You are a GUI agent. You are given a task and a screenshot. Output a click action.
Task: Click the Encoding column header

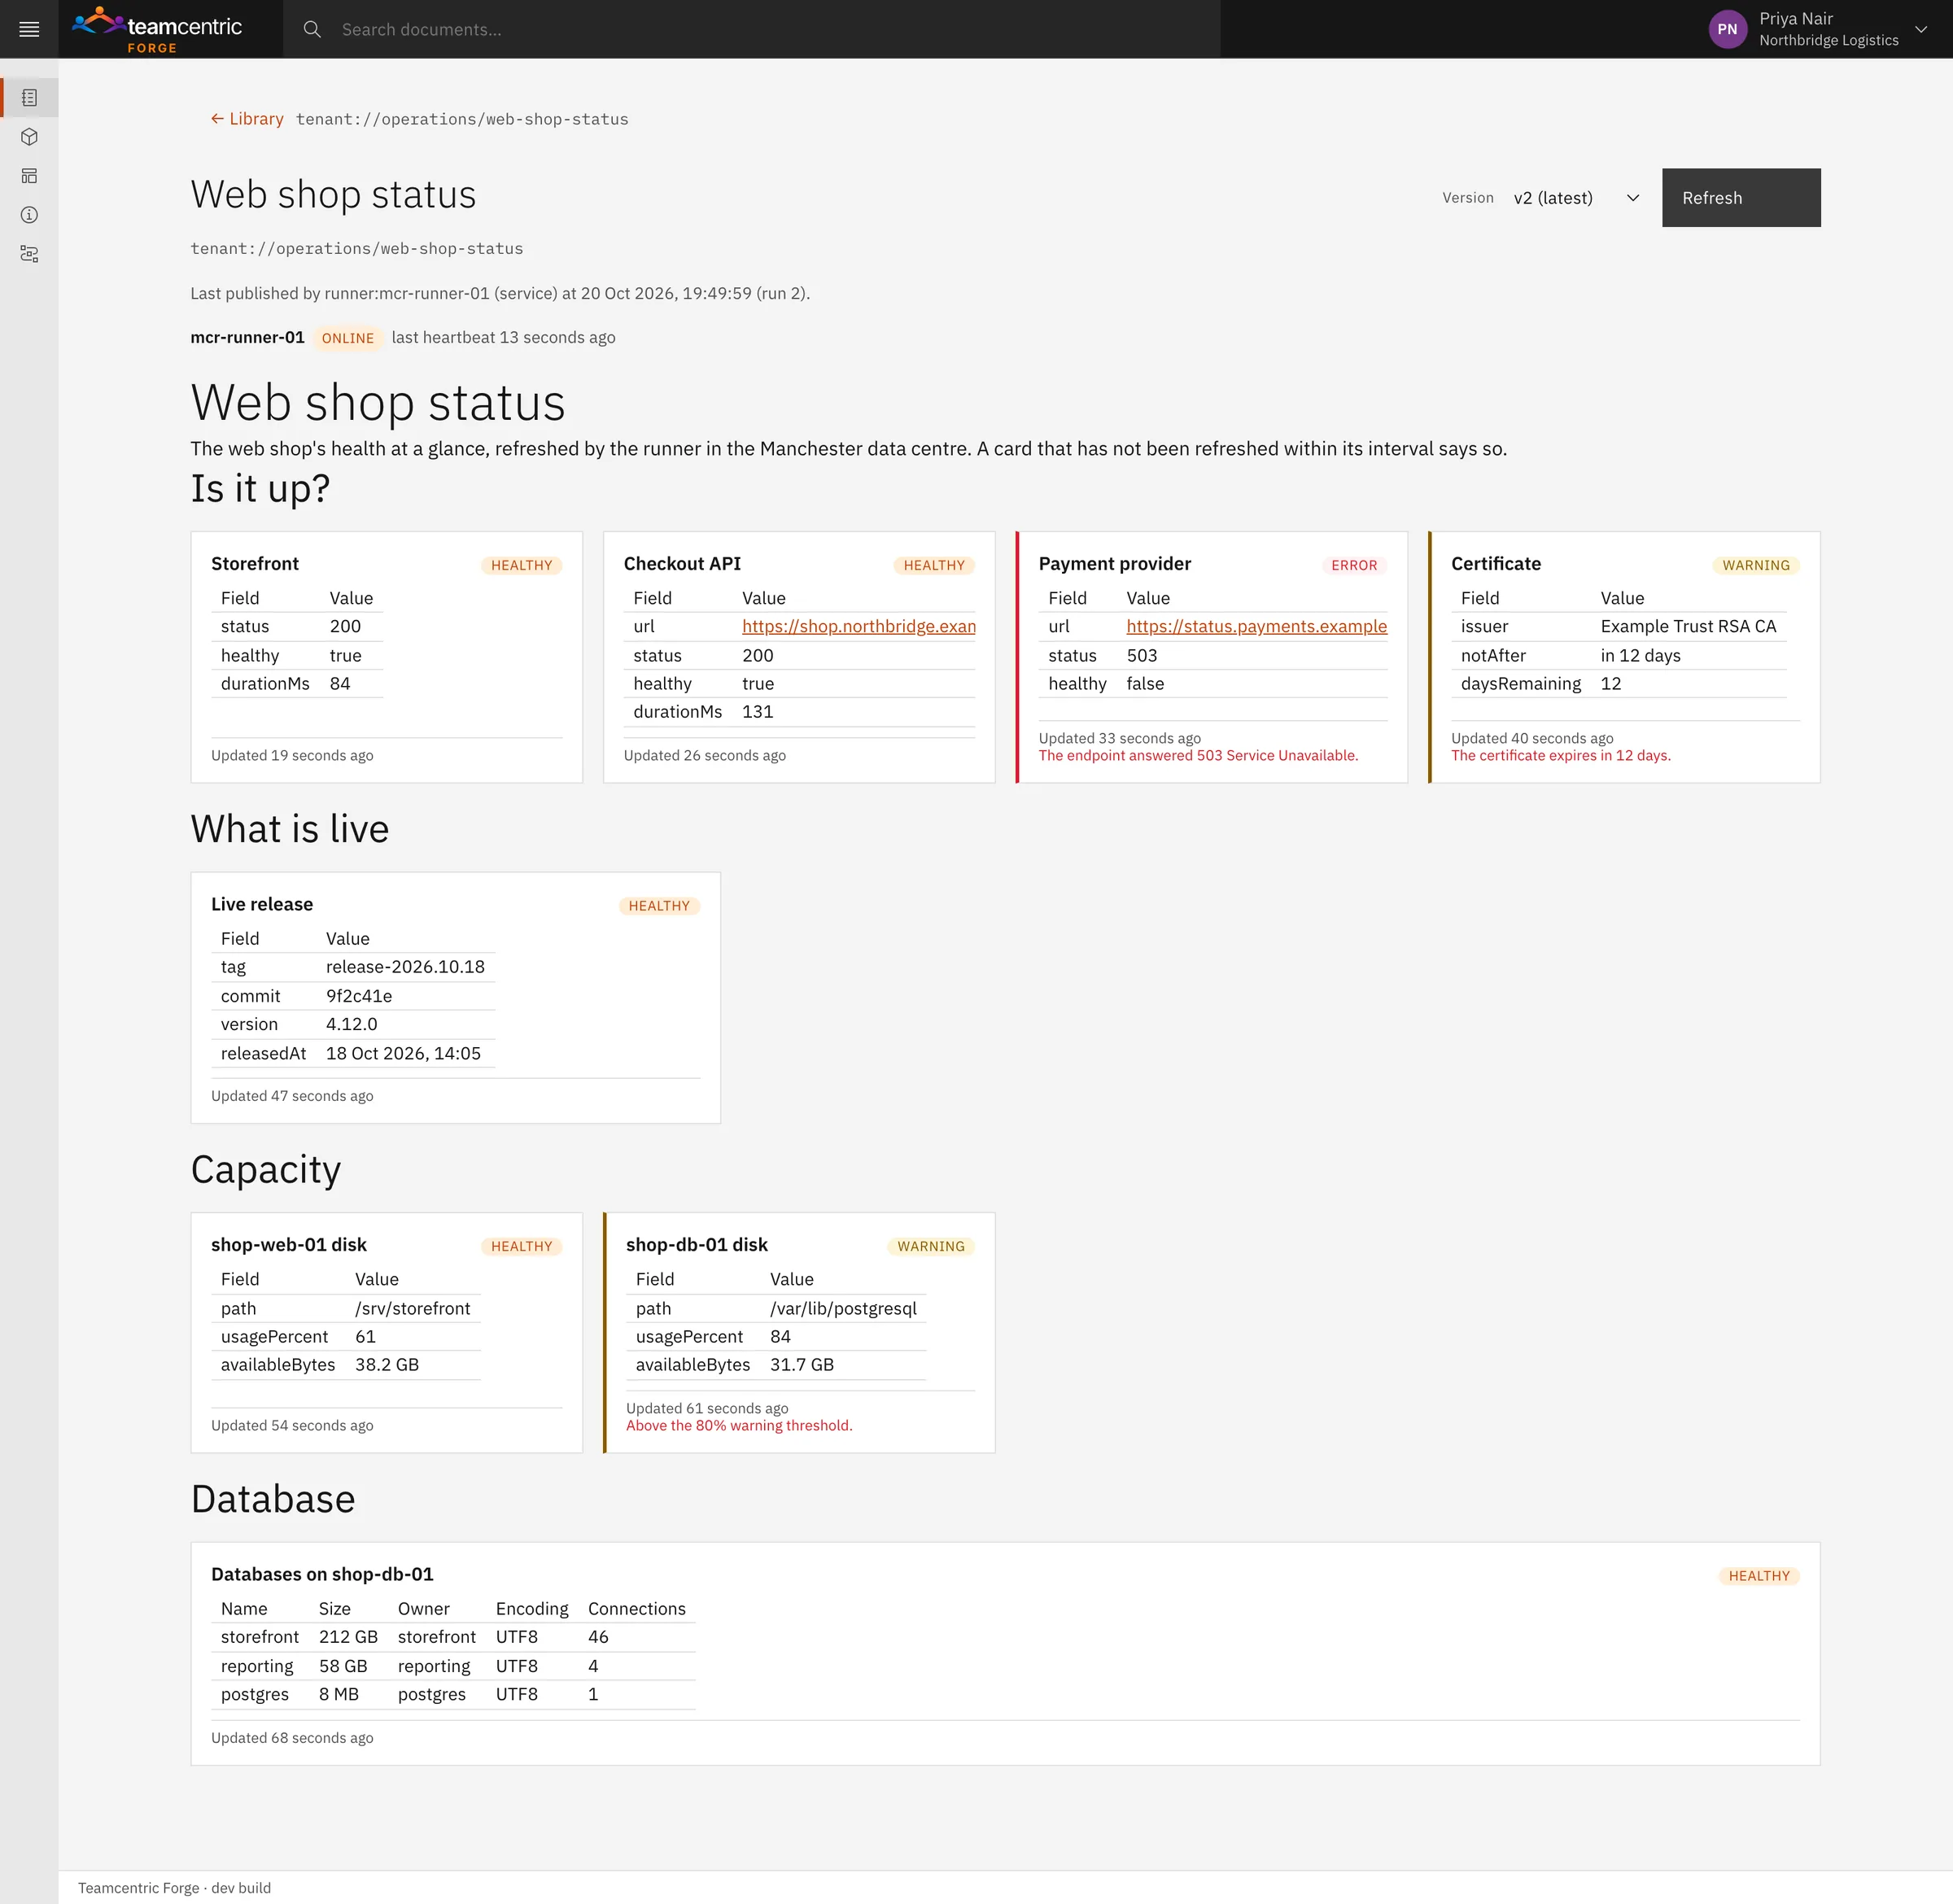point(532,1609)
